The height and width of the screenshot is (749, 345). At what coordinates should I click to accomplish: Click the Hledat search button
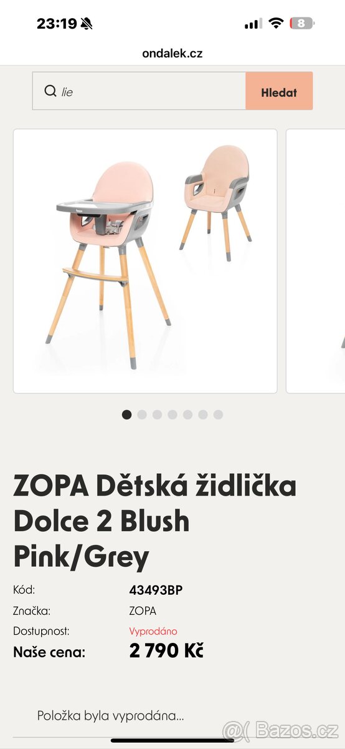279,91
